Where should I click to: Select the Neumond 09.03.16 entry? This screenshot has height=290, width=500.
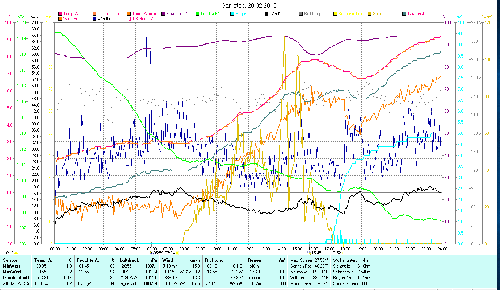[x=309, y=272]
